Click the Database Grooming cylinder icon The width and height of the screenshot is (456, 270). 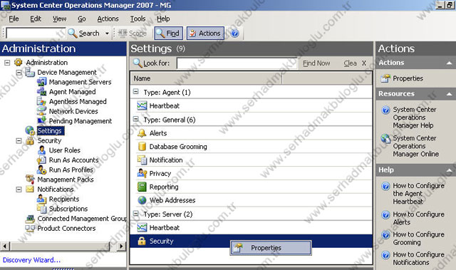[142, 147]
